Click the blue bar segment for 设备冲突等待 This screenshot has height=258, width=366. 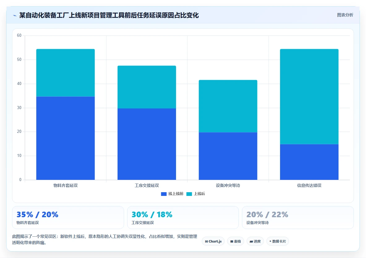pyautogui.click(x=228, y=156)
